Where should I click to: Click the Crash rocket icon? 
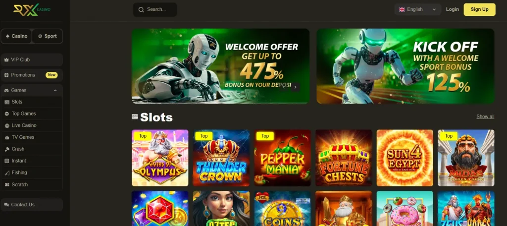(x=7, y=149)
